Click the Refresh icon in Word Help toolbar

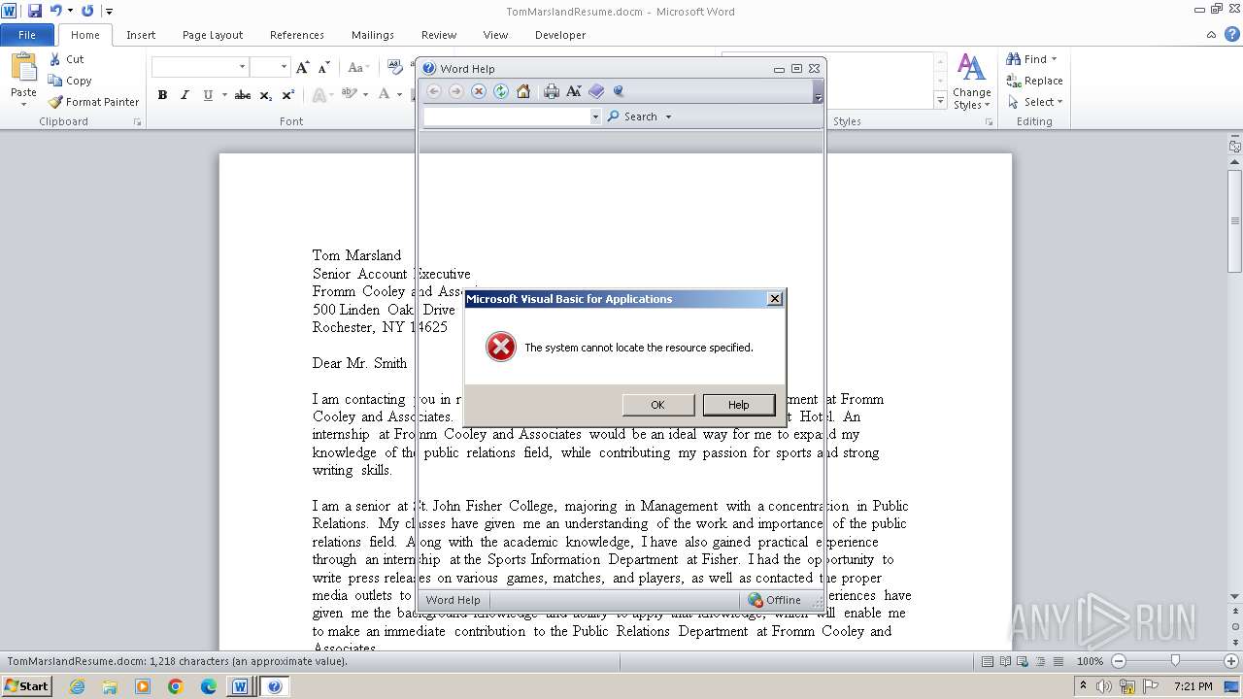(501, 91)
